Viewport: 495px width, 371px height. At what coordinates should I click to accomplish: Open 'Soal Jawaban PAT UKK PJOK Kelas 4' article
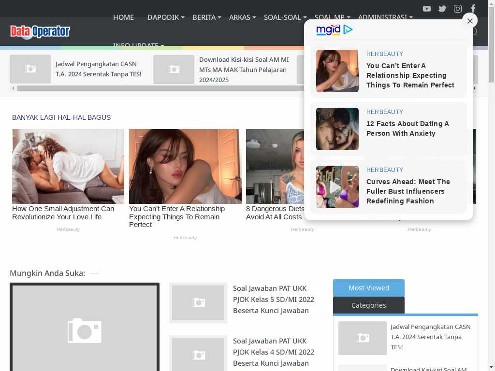click(274, 352)
